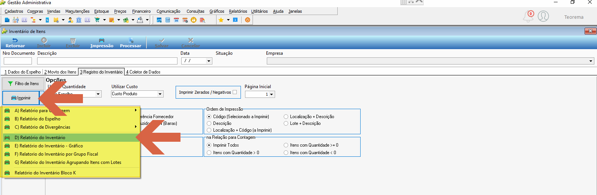Click the green money toolbar icon
Screen dimensions: 597x195
point(126,20)
